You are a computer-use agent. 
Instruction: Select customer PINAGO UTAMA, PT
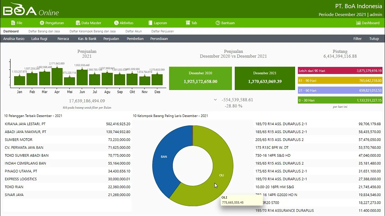(x=67, y=171)
